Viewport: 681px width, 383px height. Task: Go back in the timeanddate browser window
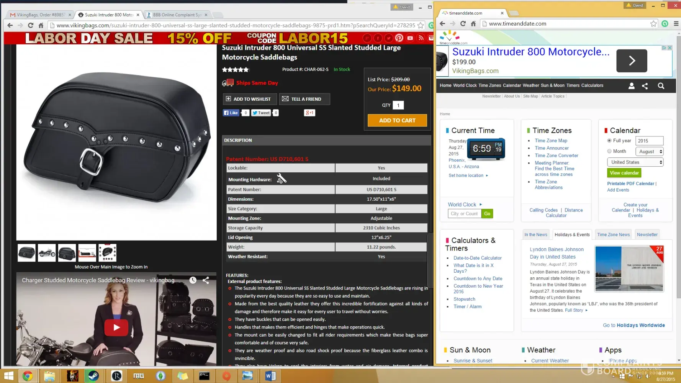tap(442, 23)
